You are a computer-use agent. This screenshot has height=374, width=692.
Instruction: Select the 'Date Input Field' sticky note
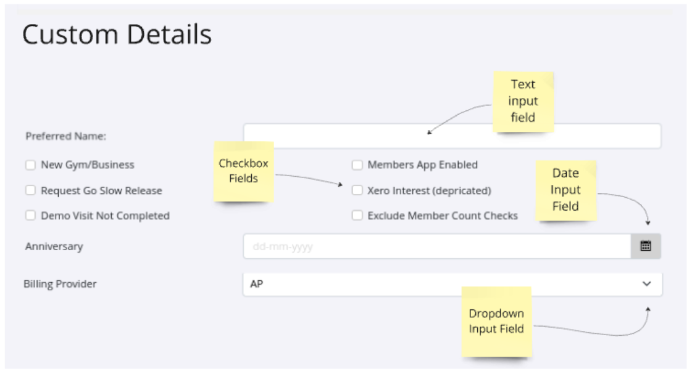click(x=565, y=190)
